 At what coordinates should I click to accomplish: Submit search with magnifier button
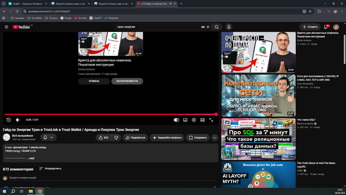coord(216,27)
